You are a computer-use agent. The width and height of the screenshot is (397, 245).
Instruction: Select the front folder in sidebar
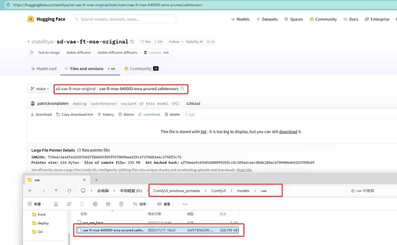(x=39, y=215)
